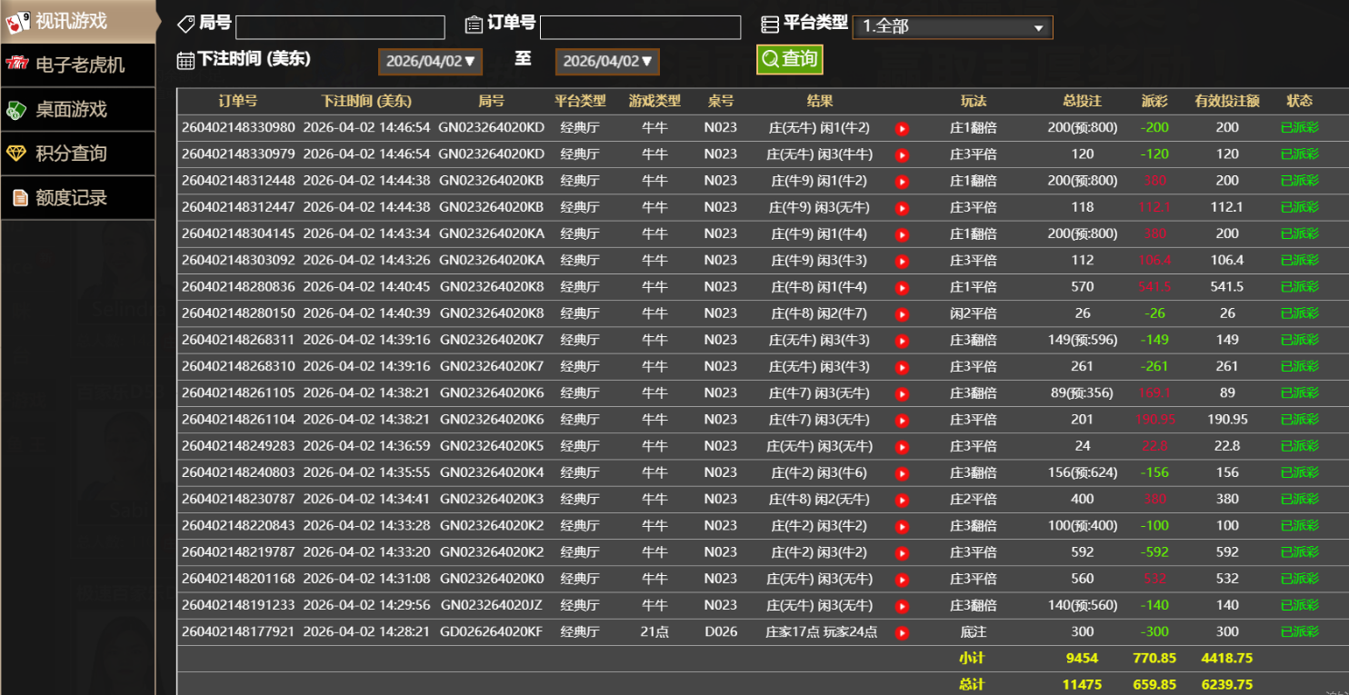
Task: Expand the end date picker after 至
Action: coord(607,62)
